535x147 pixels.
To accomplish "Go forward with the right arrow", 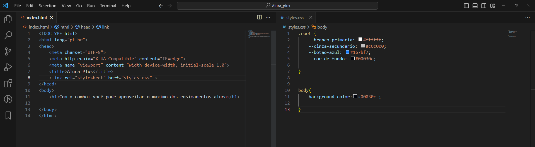I will click(170, 6).
